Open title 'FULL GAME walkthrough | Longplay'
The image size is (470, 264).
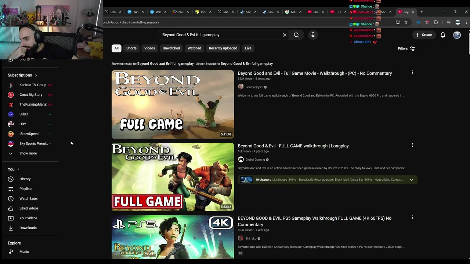[293, 146]
